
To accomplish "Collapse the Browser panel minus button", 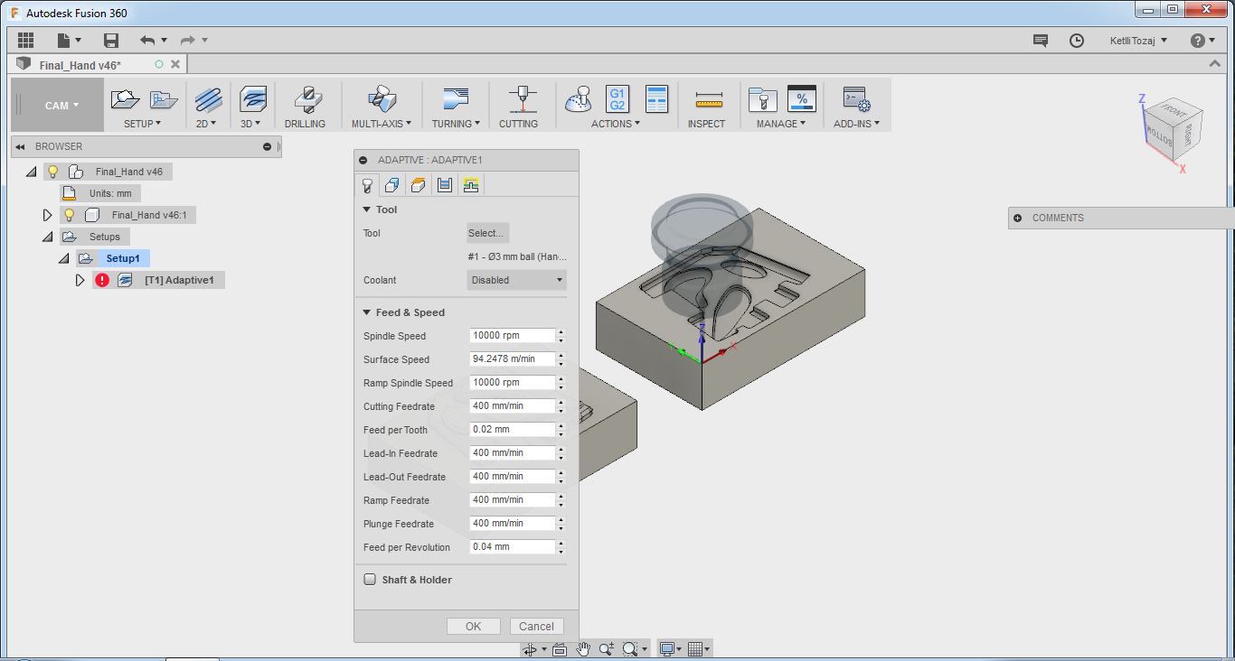I will (267, 146).
